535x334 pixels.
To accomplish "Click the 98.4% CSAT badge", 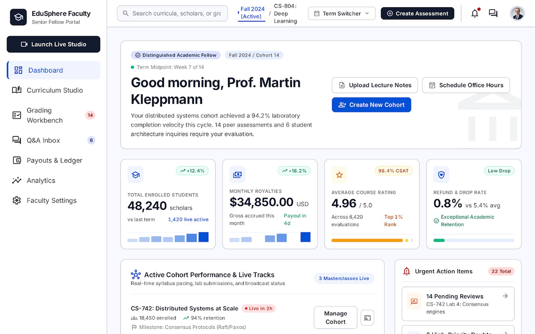I will coord(394,171).
